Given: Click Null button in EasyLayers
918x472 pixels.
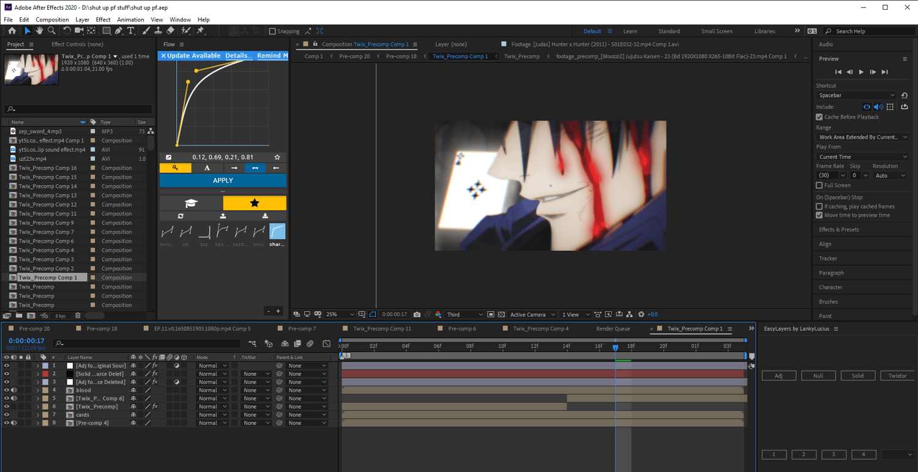Looking at the screenshot, I should coord(818,375).
